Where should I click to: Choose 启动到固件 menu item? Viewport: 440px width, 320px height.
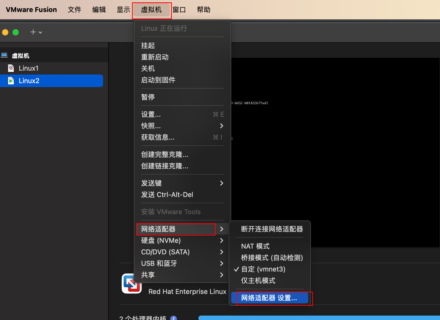[x=182, y=80]
